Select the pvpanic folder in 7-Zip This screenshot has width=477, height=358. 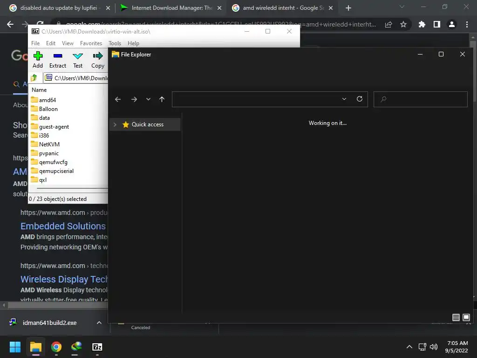(45, 153)
